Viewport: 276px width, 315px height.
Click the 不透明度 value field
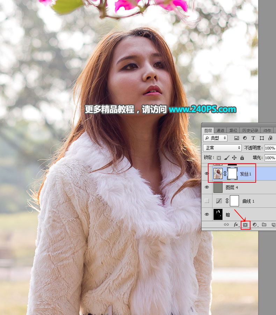(270, 148)
